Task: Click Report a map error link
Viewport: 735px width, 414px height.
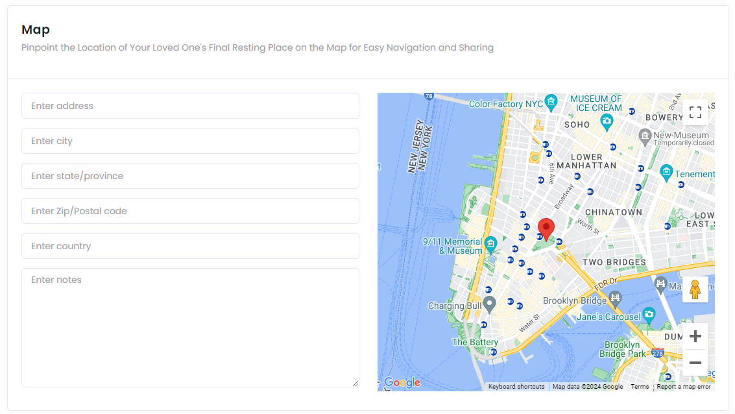Action: click(684, 387)
